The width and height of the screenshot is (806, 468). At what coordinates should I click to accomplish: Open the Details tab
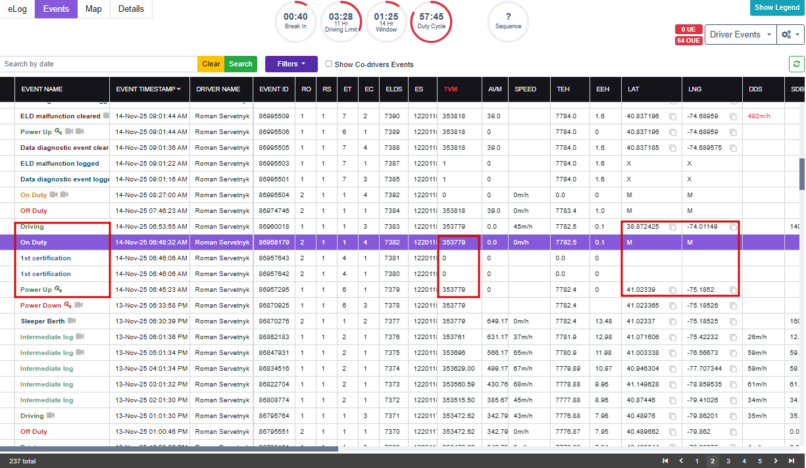131,9
